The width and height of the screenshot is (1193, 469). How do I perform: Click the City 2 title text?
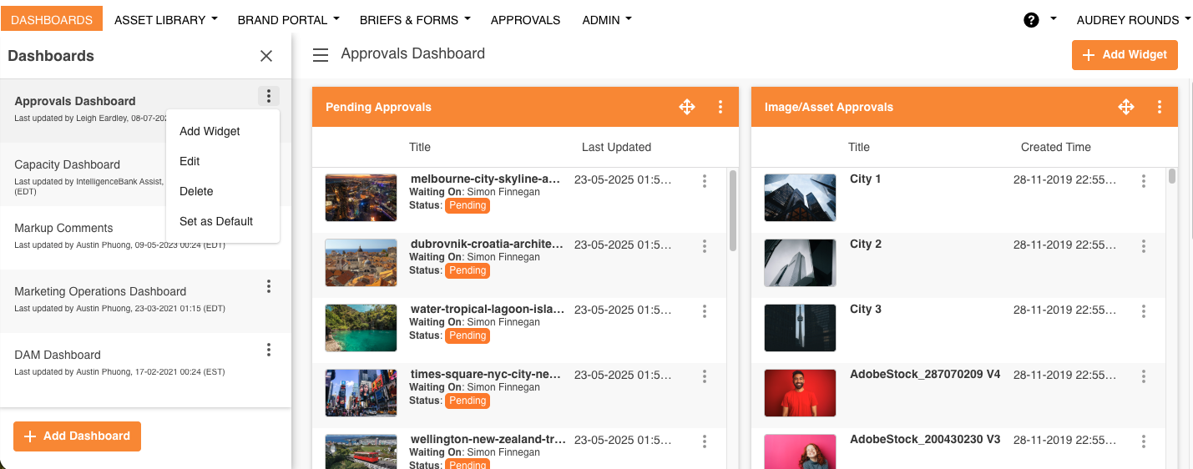coord(866,244)
